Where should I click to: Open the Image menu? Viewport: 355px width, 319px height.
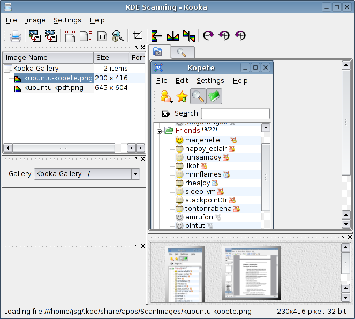pos(35,20)
